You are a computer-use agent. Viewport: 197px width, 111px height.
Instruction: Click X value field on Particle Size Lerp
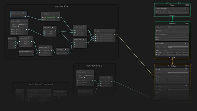[x=51, y=31]
